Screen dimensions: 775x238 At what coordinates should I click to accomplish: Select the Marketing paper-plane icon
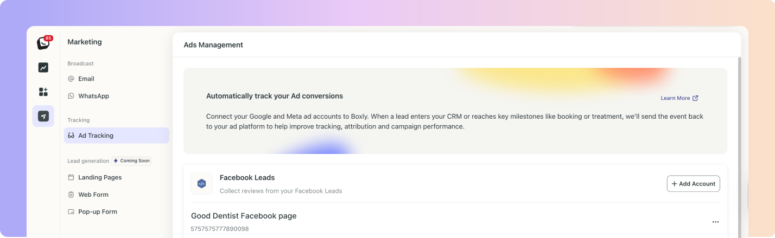[43, 116]
